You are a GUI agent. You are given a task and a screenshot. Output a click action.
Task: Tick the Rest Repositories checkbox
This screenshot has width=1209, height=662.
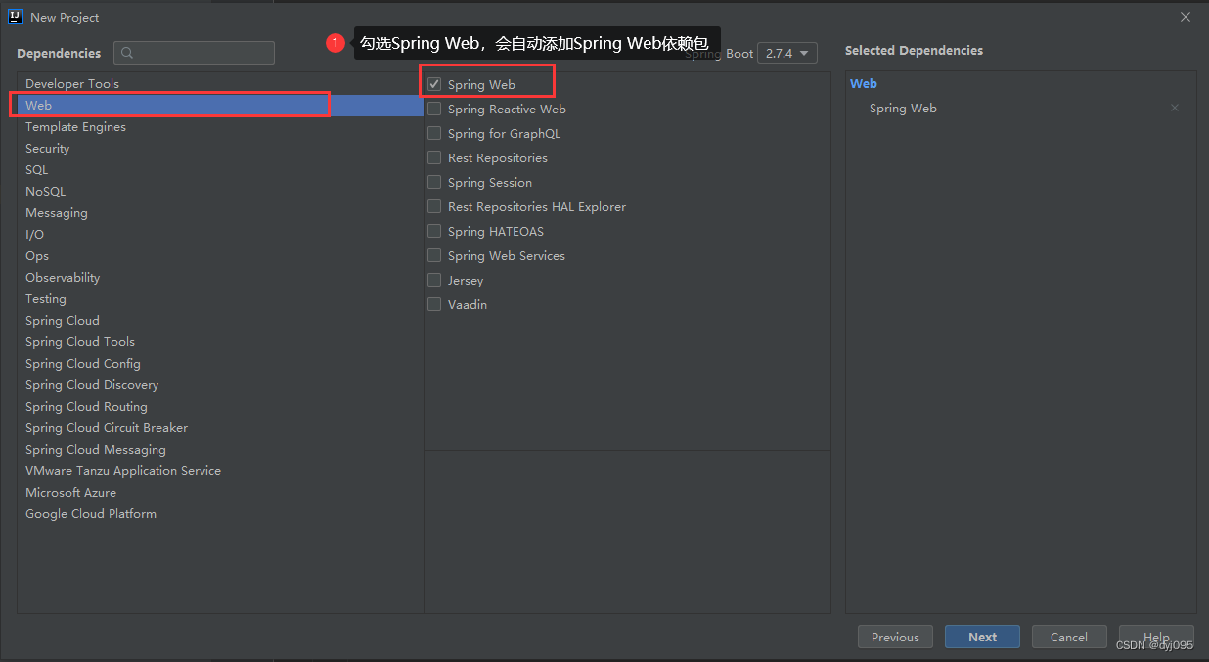(x=434, y=158)
